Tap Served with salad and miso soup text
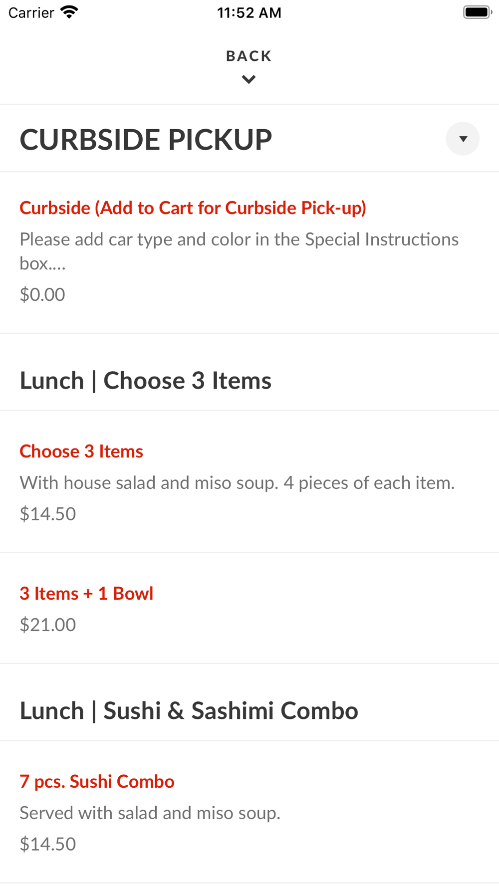 pos(150,813)
